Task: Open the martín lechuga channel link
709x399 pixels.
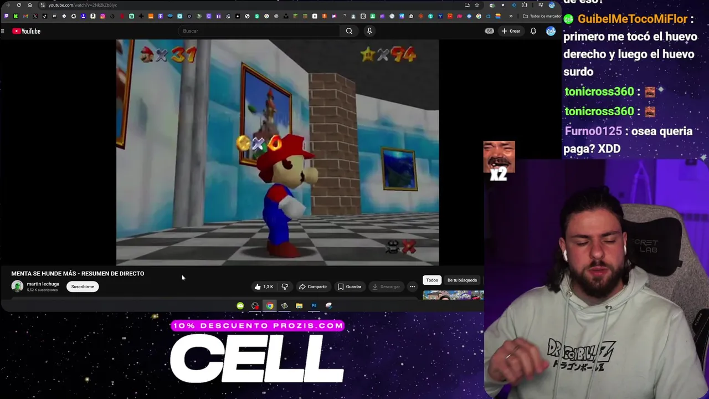Action: pyautogui.click(x=43, y=284)
